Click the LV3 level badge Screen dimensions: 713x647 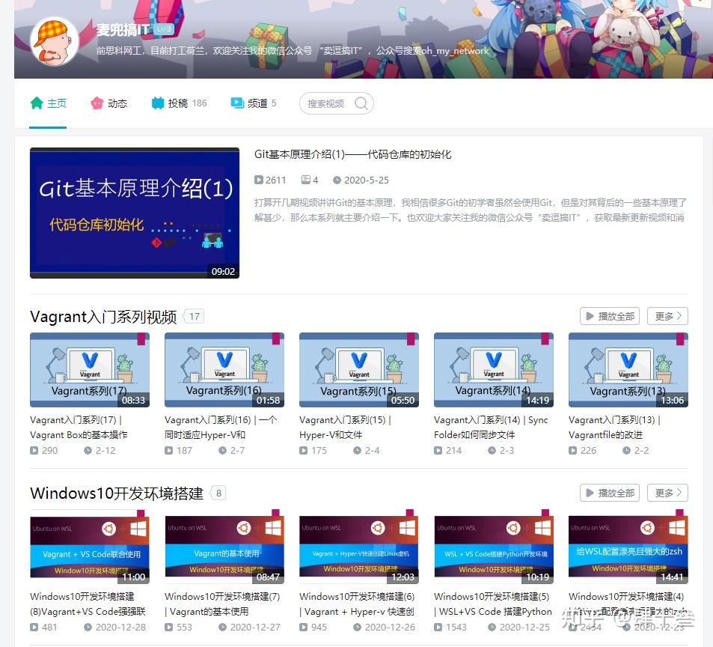[x=164, y=29]
